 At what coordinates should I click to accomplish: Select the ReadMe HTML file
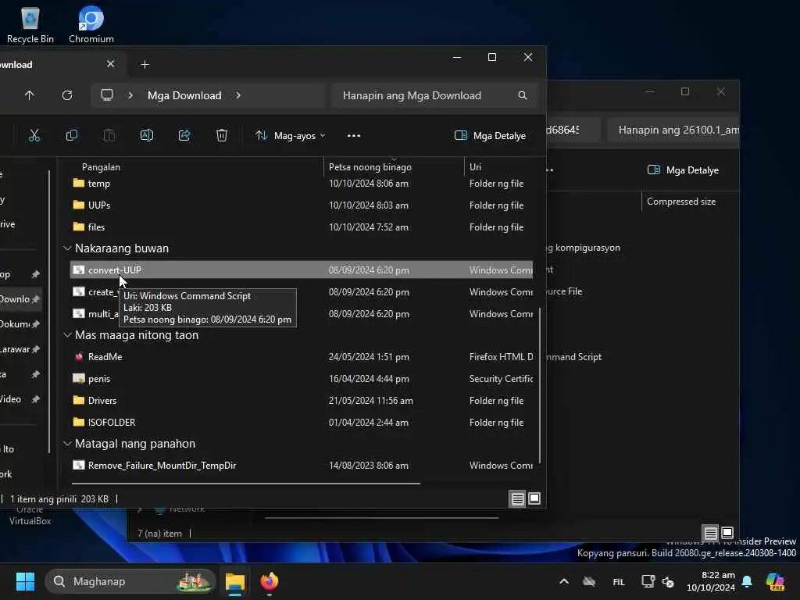click(x=301, y=356)
